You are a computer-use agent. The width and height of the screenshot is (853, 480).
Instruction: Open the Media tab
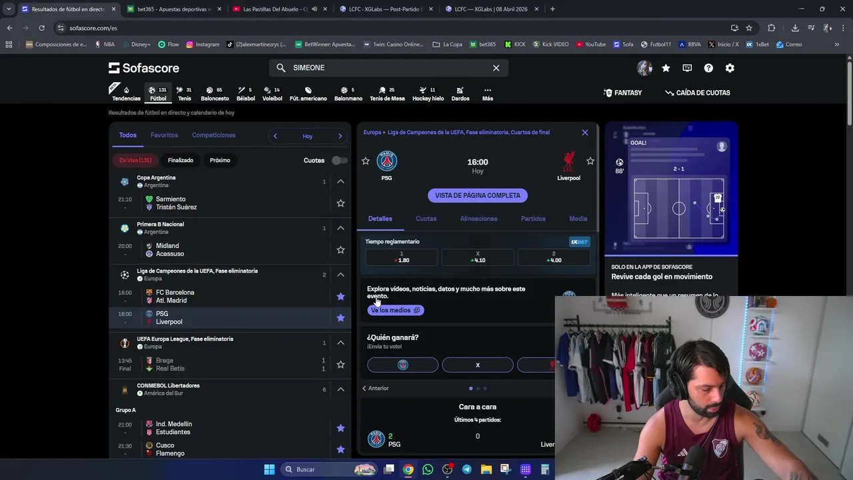point(578,219)
